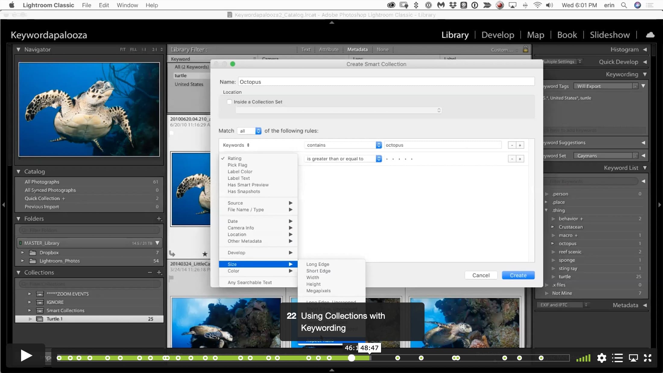Open video player settings gear

point(601,358)
